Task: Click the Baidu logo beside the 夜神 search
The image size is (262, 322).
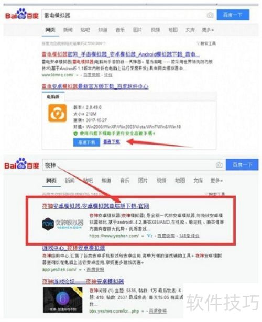Action: tap(21, 164)
